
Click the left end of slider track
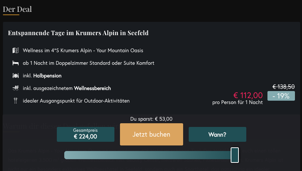66,155
